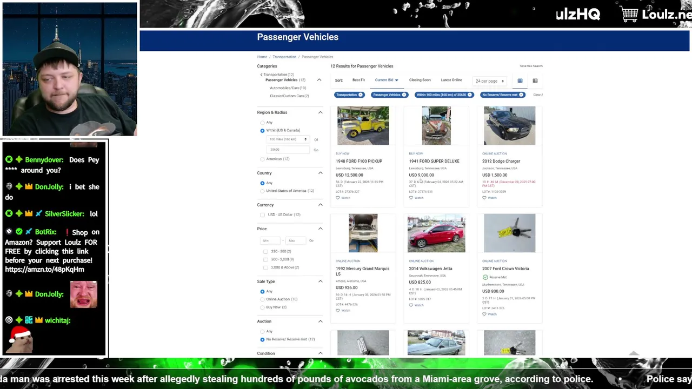Open the 1948 FORD F100 PICKUP listing title
692x389 pixels.
pyautogui.click(x=359, y=161)
